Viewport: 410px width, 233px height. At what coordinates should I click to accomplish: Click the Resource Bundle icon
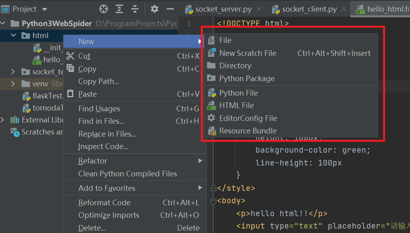pyautogui.click(x=212, y=131)
